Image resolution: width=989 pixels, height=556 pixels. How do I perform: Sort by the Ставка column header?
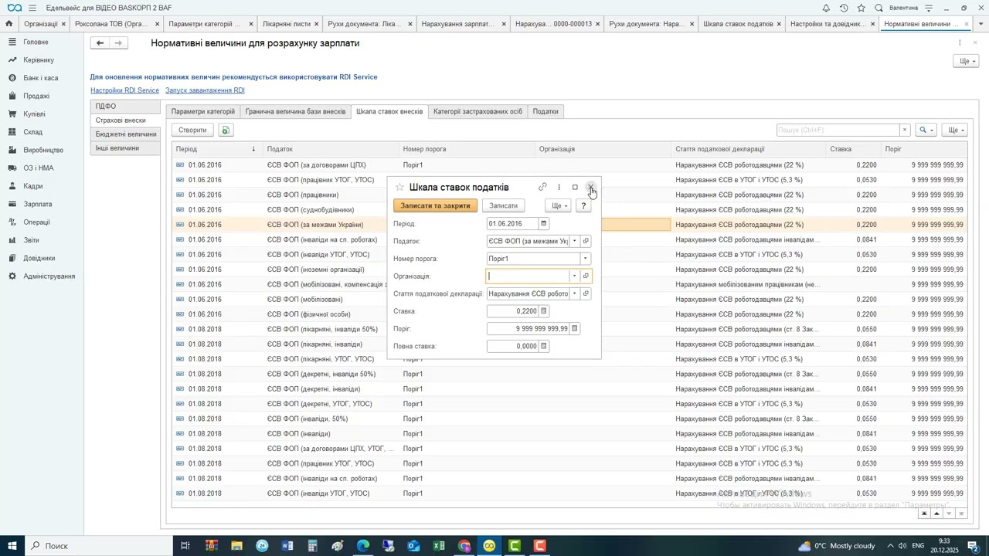point(854,149)
